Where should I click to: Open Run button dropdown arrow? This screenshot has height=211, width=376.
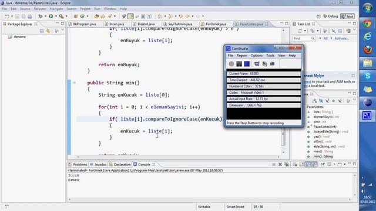tap(56, 16)
